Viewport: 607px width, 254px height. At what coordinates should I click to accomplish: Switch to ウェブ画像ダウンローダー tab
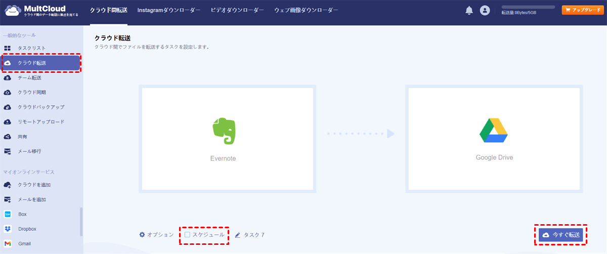[306, 10]
